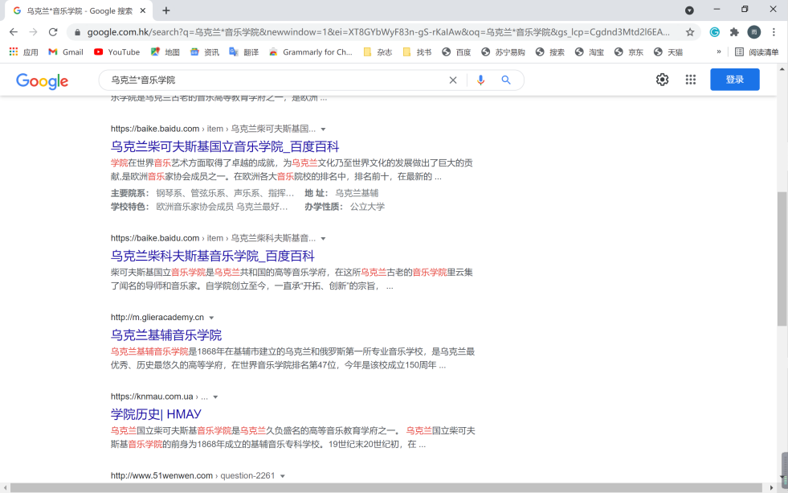Screen dimensions: 788x493
Task: Open the 学院历史| НМАУ result
Action: [156, 414]
